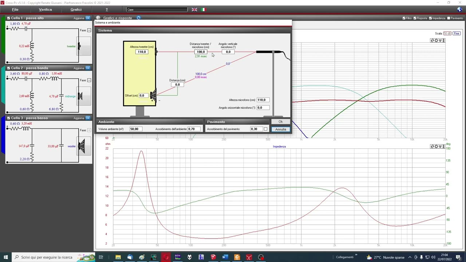Open Task View in the taskbar

101,257
